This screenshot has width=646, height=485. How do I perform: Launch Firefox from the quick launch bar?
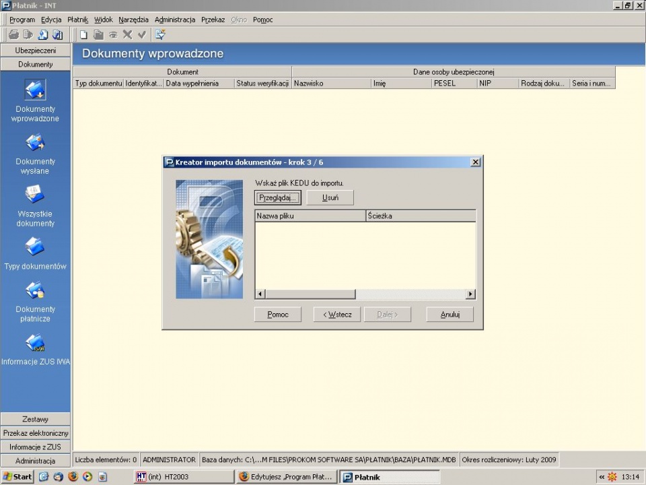73,477
